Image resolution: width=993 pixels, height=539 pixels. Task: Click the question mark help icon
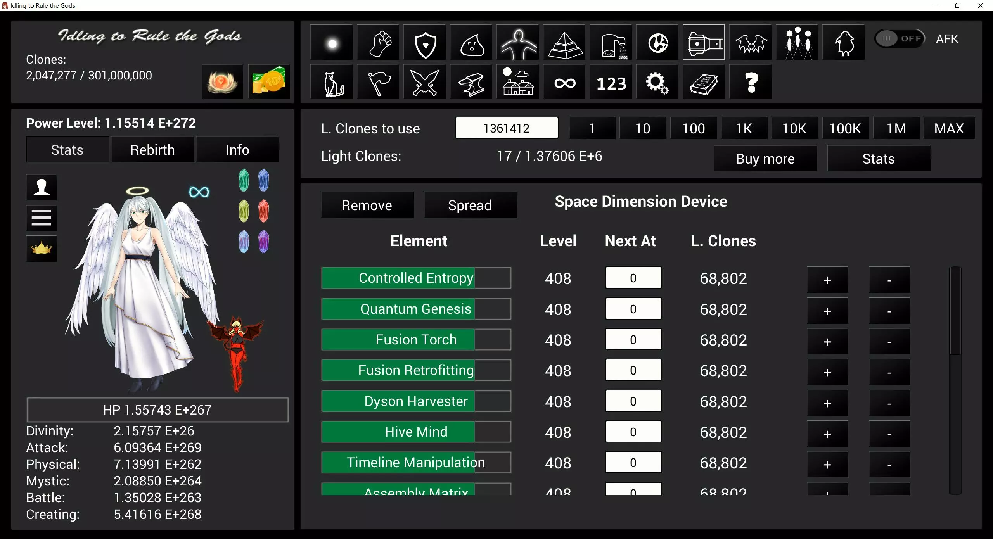point(751,82)
